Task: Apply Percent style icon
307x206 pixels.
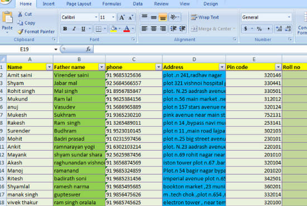Action: [x=260, y=29]
